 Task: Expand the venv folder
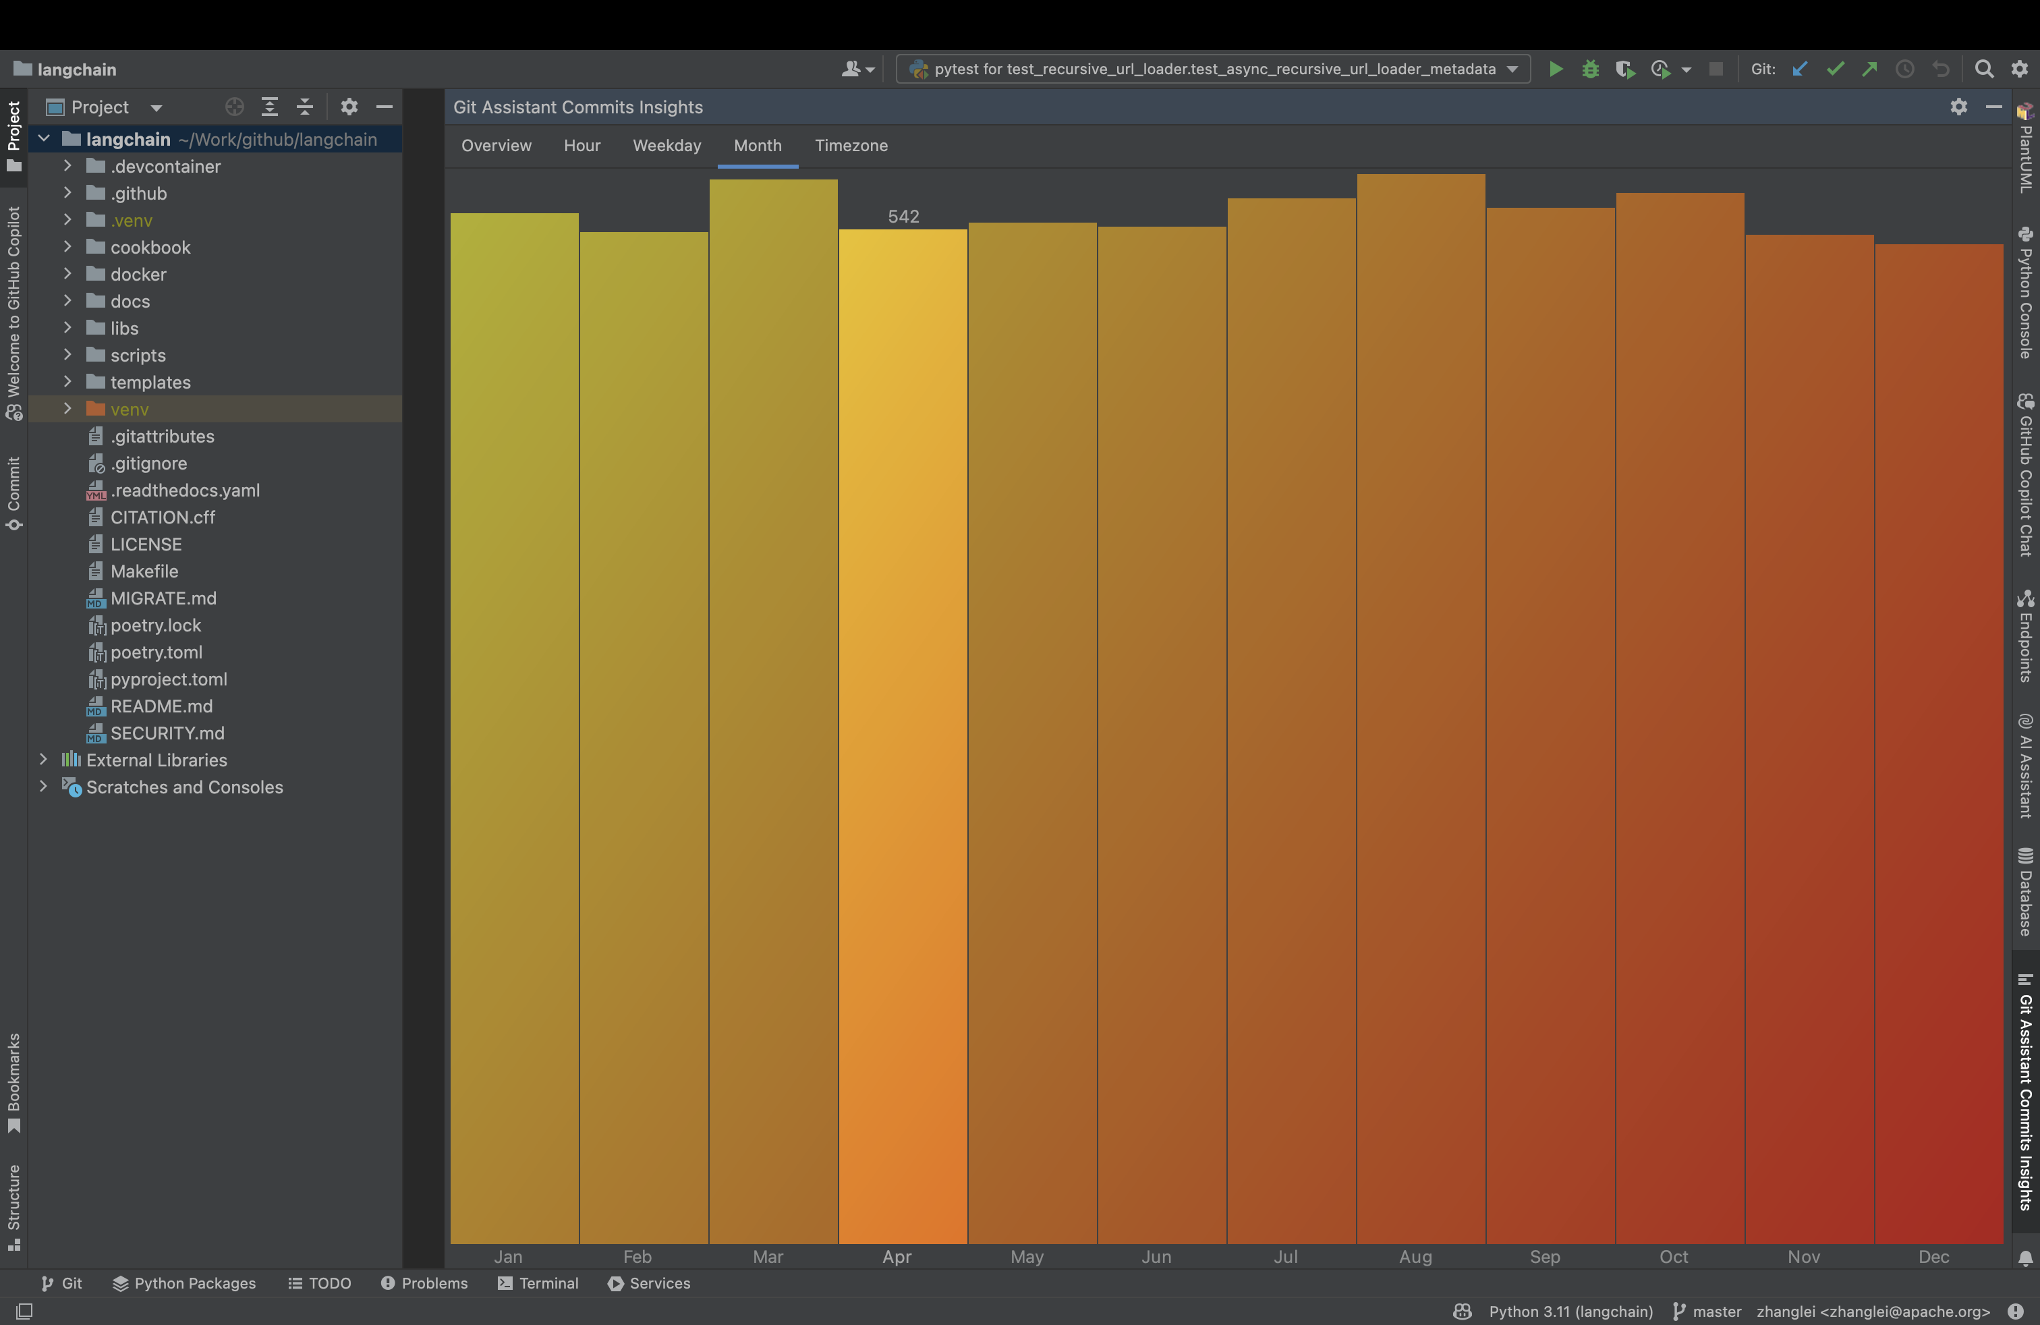tap(67, 409)
